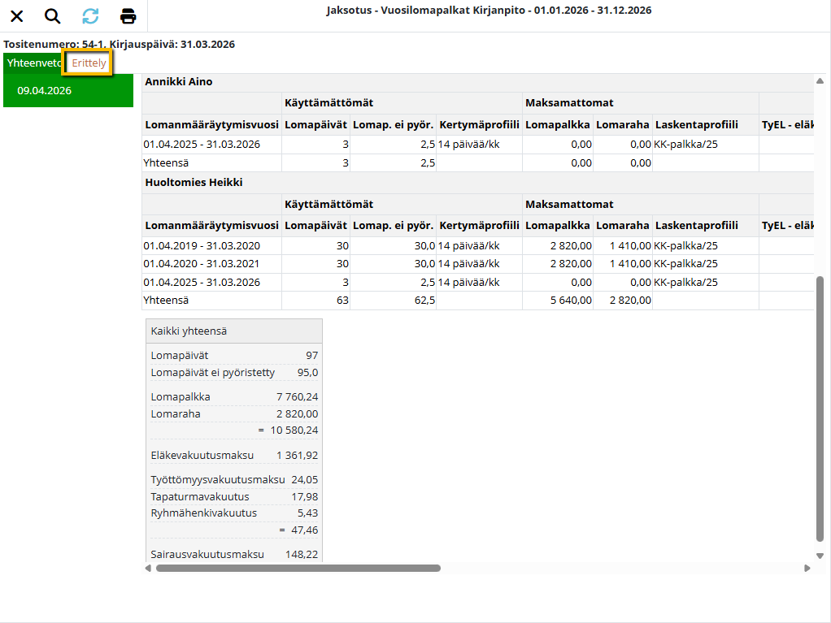Click Huoltomies Heikki's 01.04.2025 - 31.03.2026 row

pos(477,282)
